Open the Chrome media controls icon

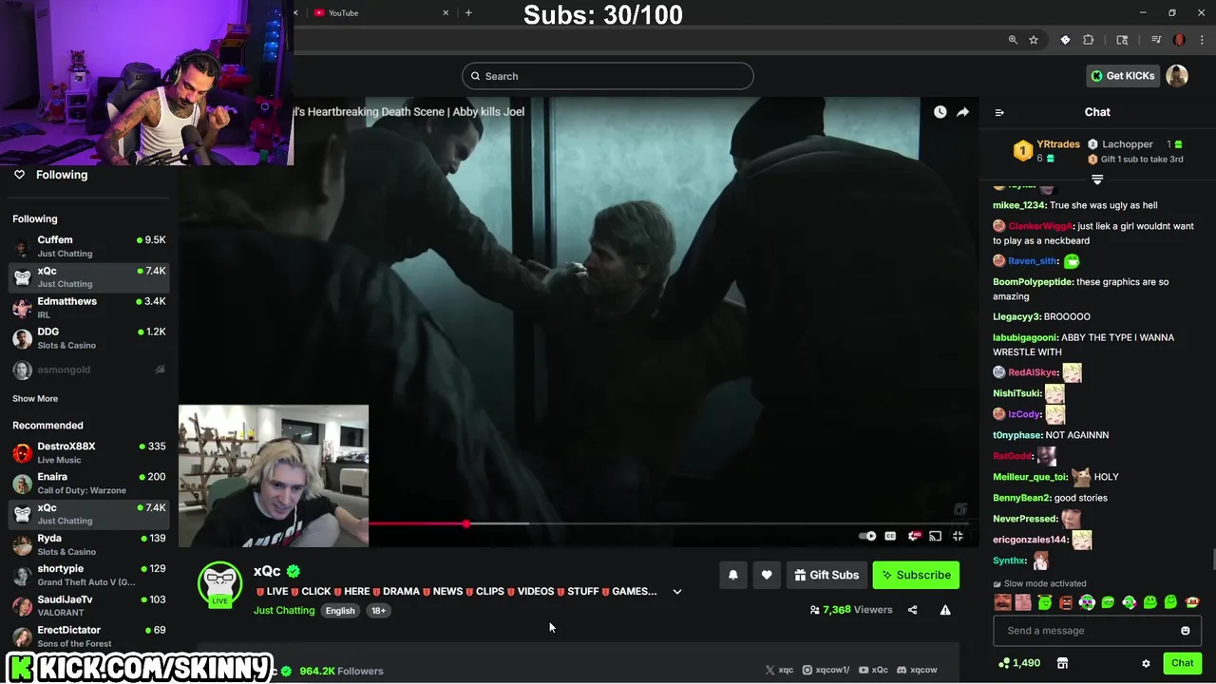tap(1156, 40)
